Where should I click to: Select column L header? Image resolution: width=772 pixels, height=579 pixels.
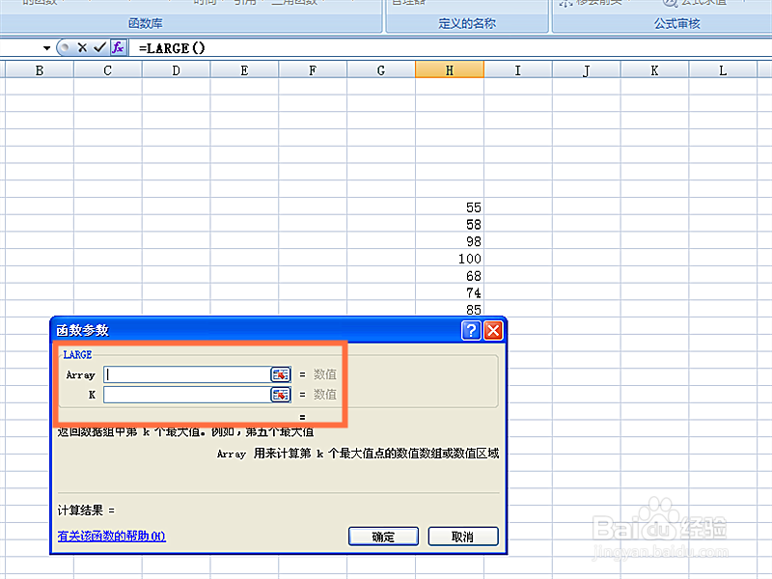[723, 70]
